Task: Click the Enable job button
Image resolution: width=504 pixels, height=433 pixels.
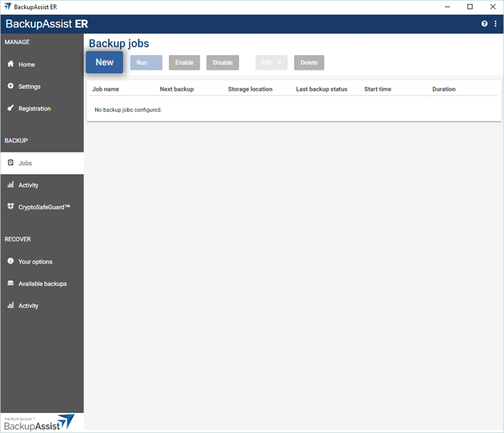Action: coord(184,63)
